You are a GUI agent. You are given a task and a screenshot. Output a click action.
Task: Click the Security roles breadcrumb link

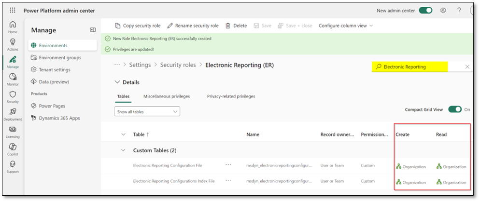pos(178,65)
